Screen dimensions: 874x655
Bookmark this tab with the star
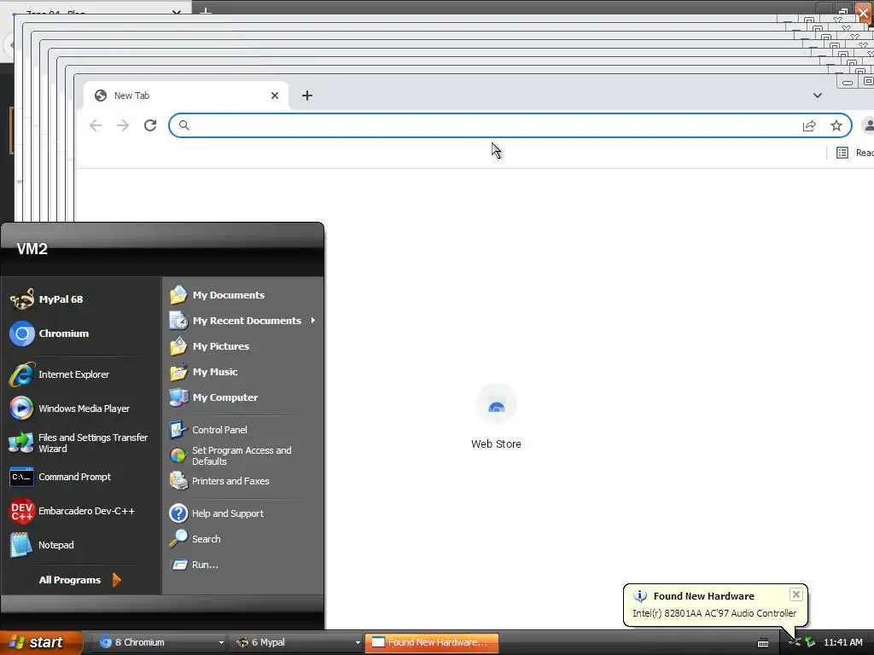point(836,126)
